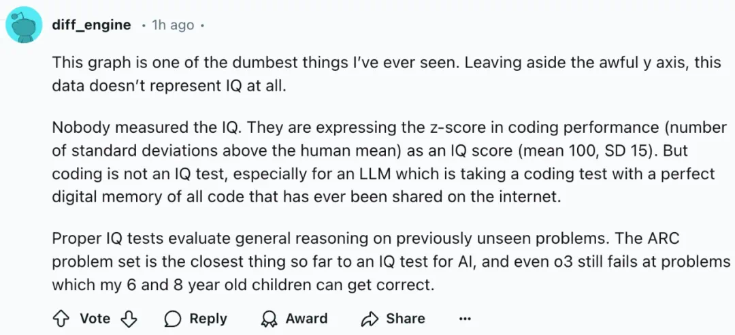This screenshot has height=335, width=735.
Task: Click the "Award" text label
Action: (x=306, y=319)
